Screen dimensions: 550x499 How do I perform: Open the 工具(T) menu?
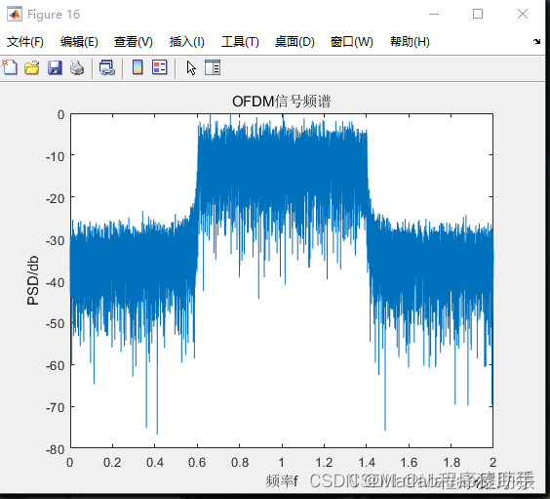click(x=240, y=42)
